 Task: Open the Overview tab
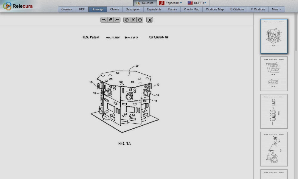click(x=67, y=9)
